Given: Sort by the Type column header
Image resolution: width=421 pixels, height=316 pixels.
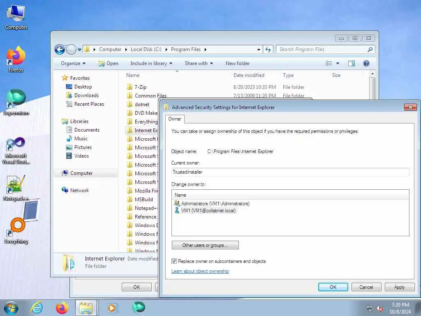Looking at the screenshot, I should point(288,76).
